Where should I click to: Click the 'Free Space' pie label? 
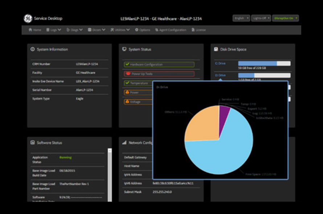(261, 174)
